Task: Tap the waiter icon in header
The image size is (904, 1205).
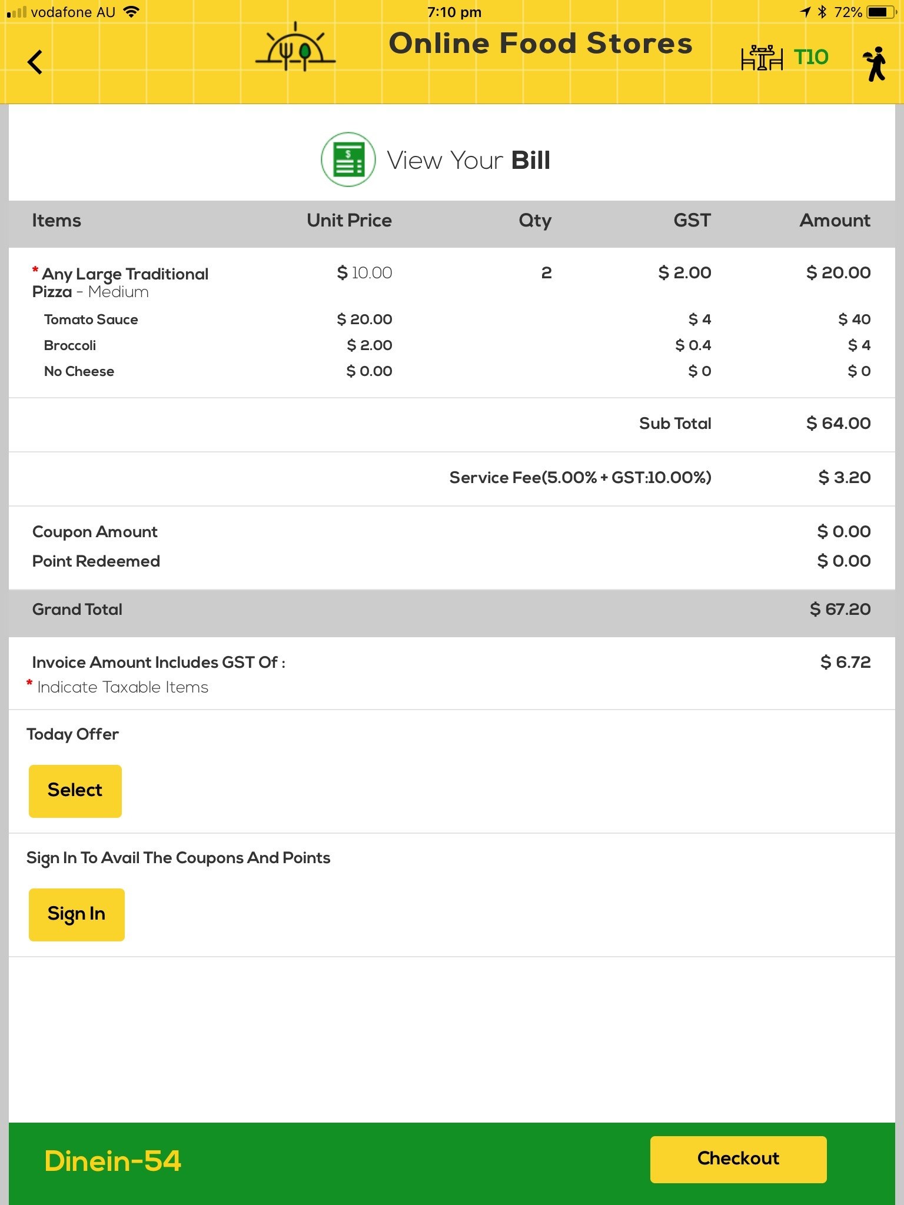Action: tap(875, 64)
